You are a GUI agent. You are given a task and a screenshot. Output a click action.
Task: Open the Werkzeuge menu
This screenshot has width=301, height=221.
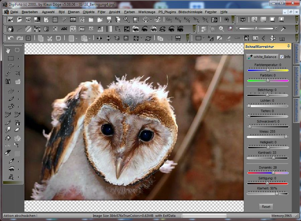pyautogui.click(x=146, y=12)
